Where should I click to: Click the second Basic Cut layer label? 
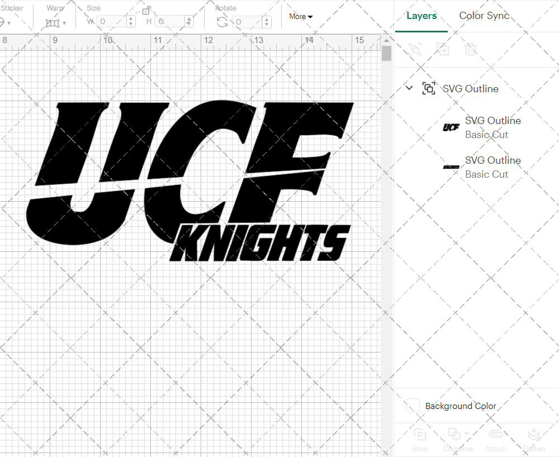(x=486, y=174)
